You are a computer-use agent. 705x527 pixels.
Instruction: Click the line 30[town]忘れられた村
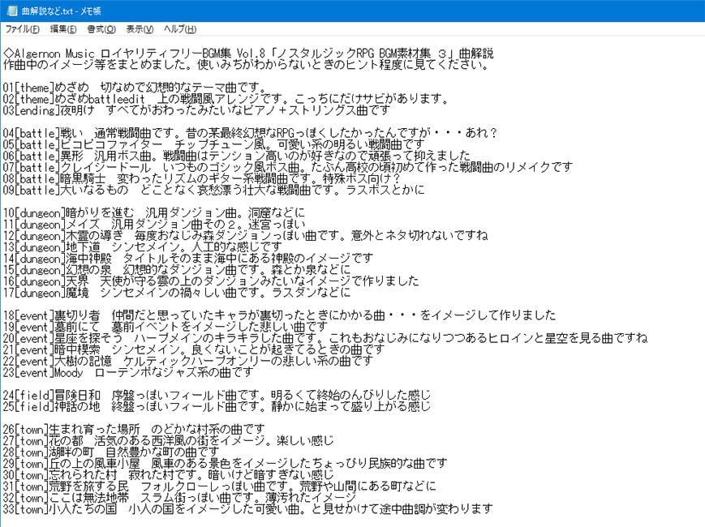[x=168, y=475]
